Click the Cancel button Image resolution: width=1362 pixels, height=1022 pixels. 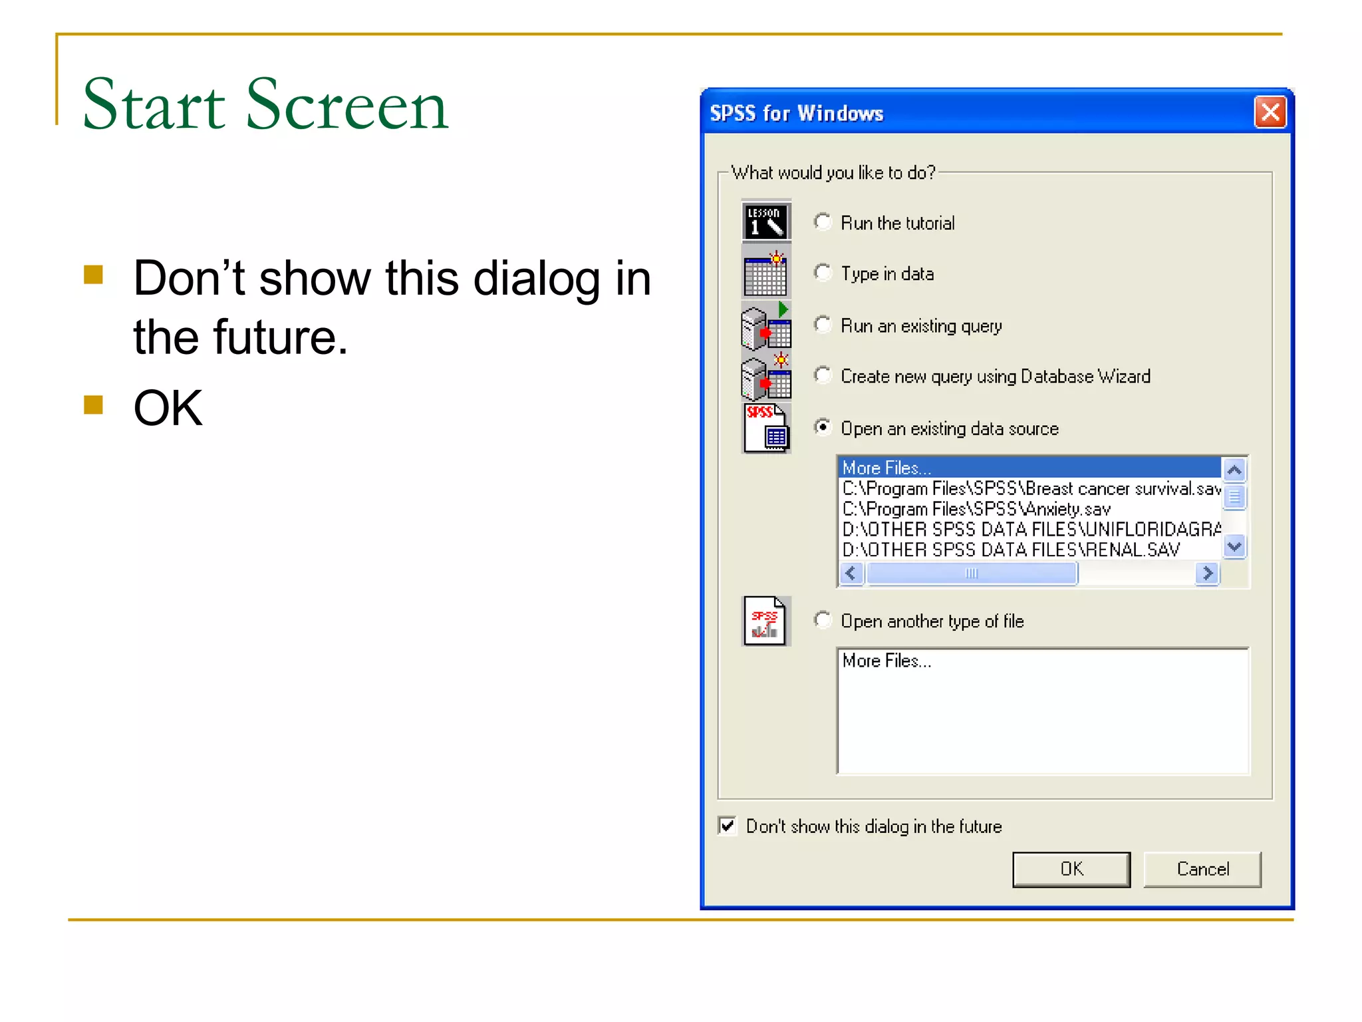coord(1202,869)
